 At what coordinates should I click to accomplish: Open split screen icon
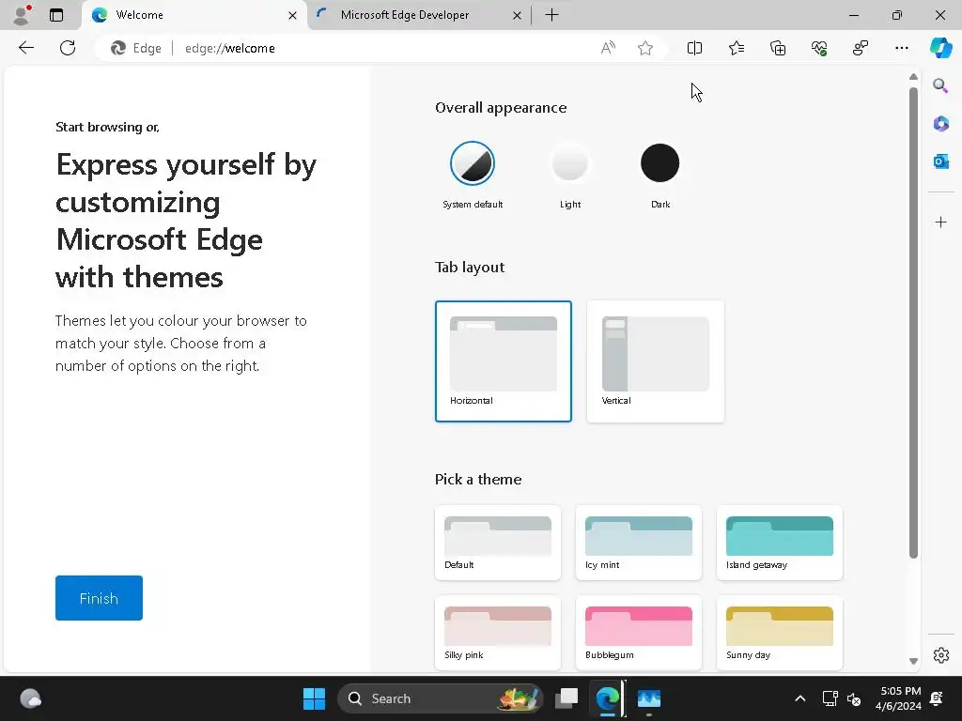(x=694, y=48)
